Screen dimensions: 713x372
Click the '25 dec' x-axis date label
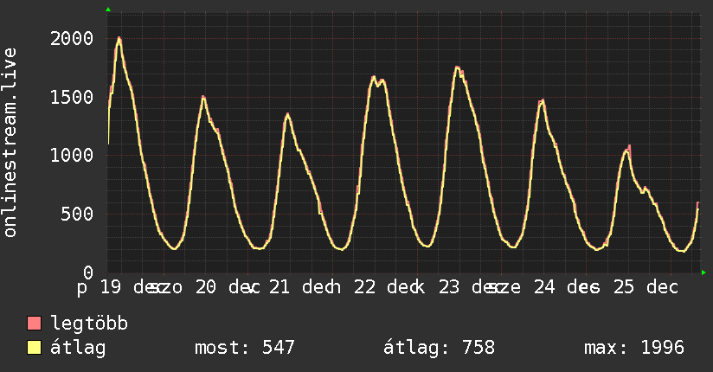pyautogui.click(x=646, y=287)
